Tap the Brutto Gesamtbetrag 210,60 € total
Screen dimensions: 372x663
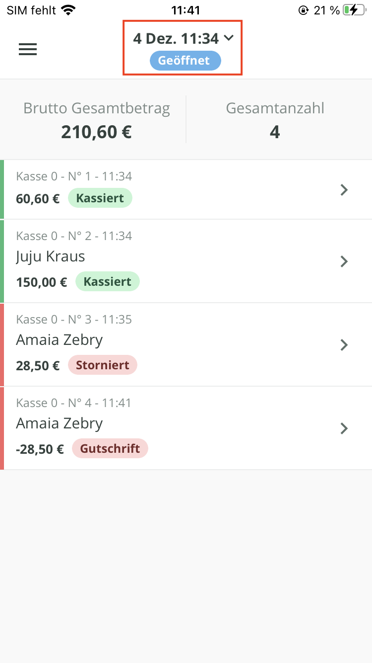coord(97,132)
